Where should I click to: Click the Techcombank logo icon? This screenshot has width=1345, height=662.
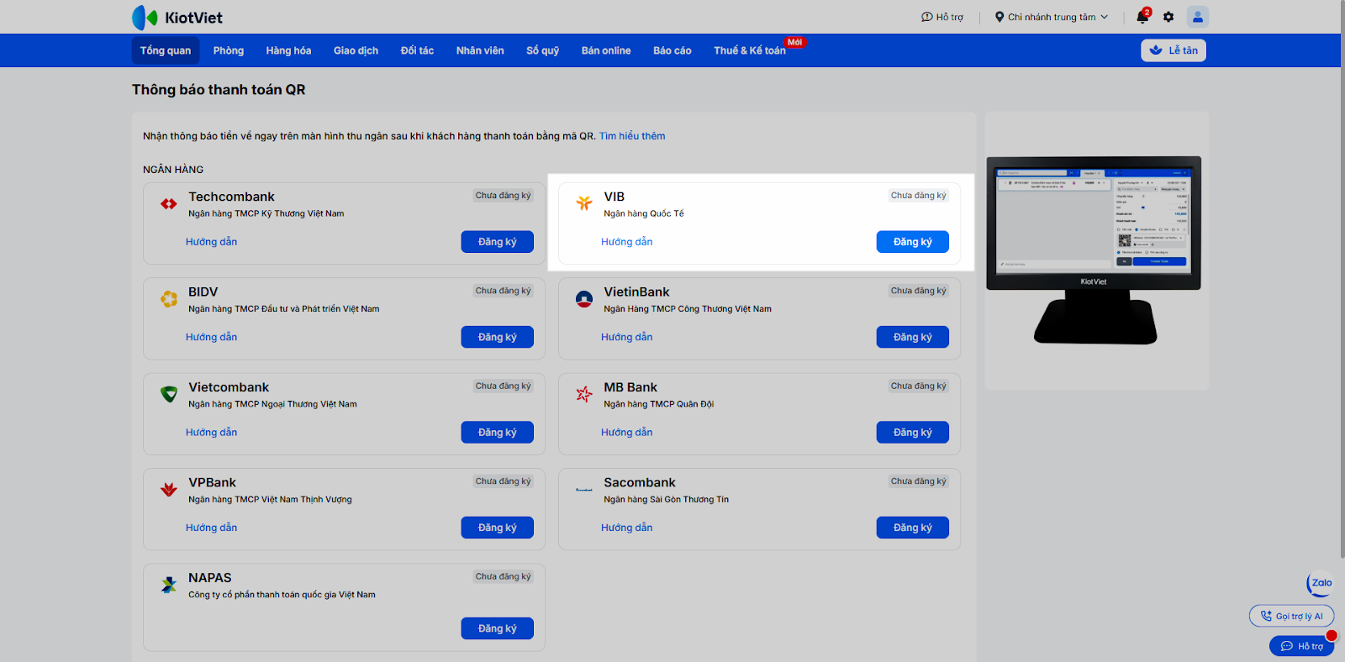pyautogui.click(x=169, y=204)
